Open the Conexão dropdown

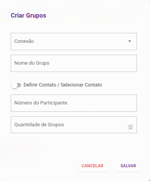click(x=74, y=41)
